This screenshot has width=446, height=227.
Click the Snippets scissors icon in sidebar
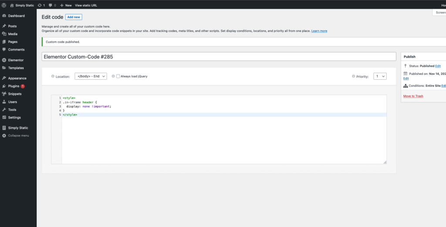coord(4,94)
